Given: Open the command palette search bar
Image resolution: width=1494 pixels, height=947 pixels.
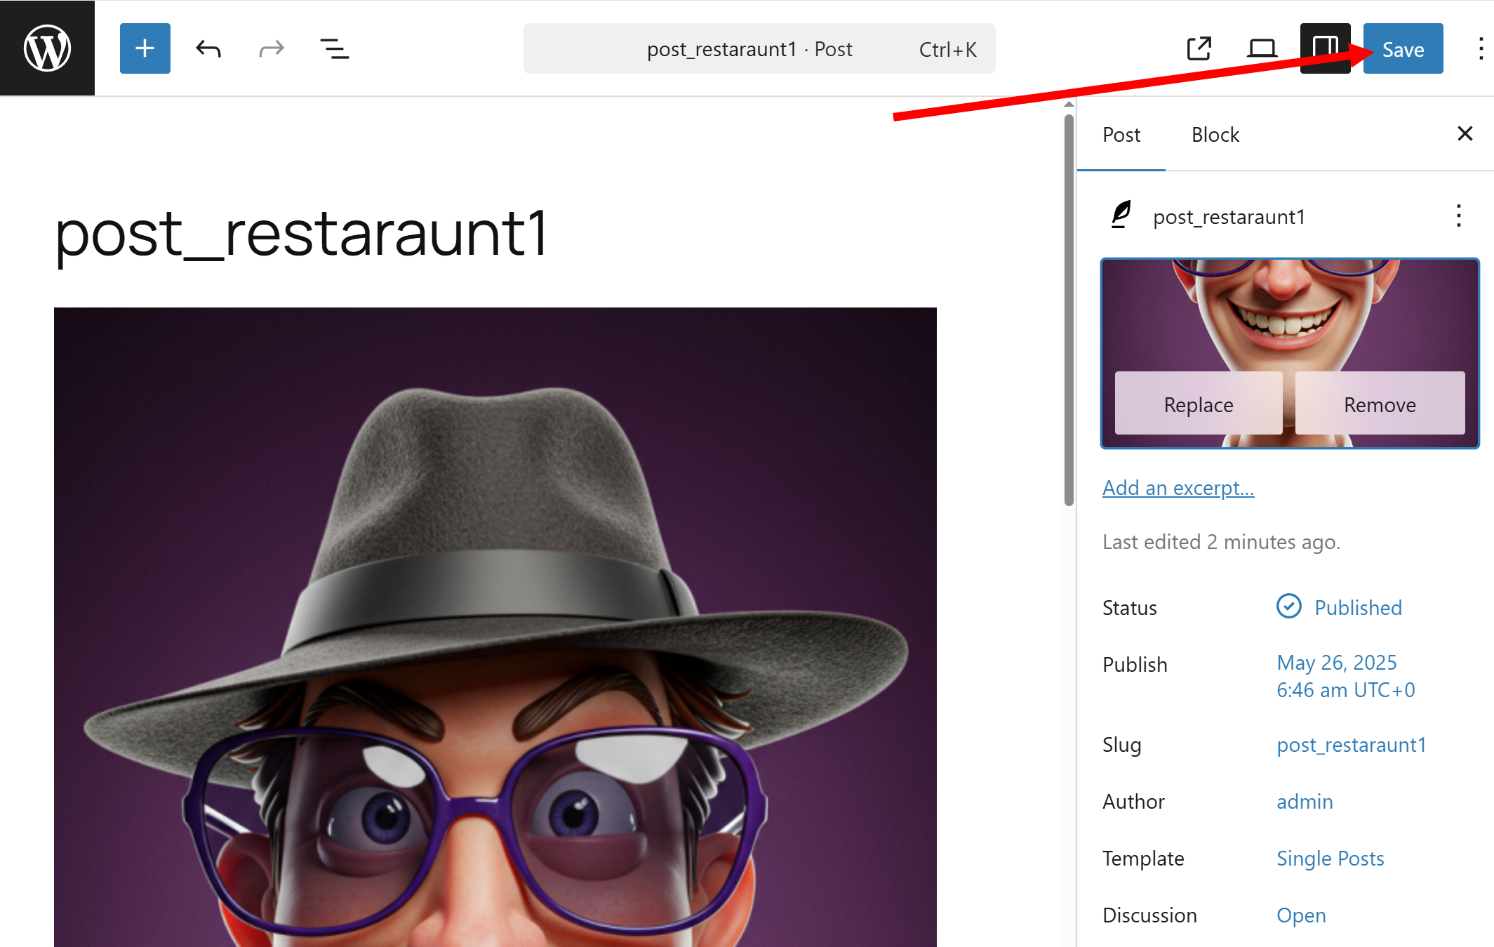Looking at the screenshot, I should coord(759,48).
